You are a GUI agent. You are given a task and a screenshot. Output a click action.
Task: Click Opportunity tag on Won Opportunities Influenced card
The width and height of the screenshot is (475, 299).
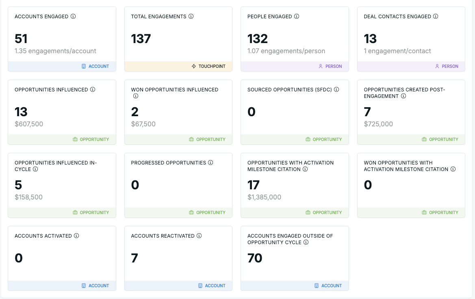(x=207, y=139)
